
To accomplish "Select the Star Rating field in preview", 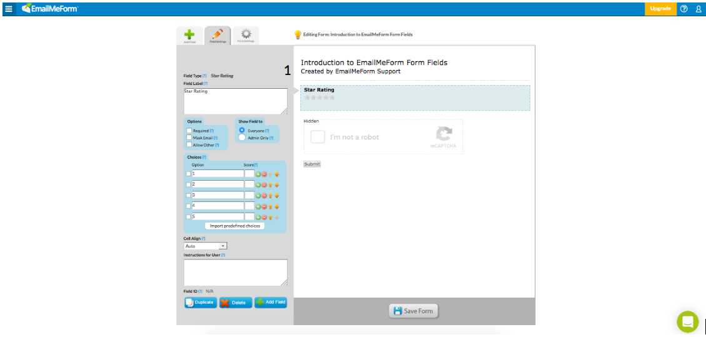I will click(x=415, y=98).
